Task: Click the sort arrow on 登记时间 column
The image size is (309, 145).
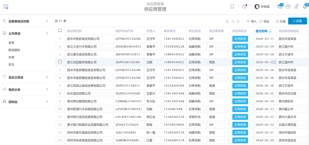Action: [x=270, y=31]
